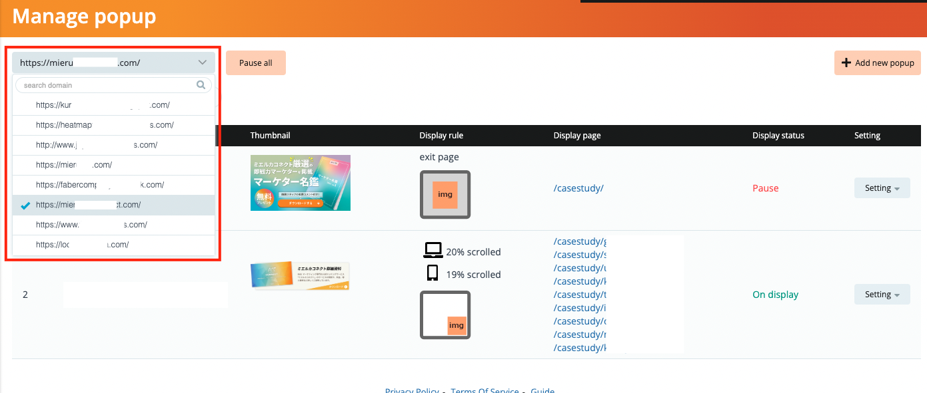The width and height of the screenshot is (927, 393).
Task: Click the bottom-right img popup position diagram
Action: click(x=445, y=315)
